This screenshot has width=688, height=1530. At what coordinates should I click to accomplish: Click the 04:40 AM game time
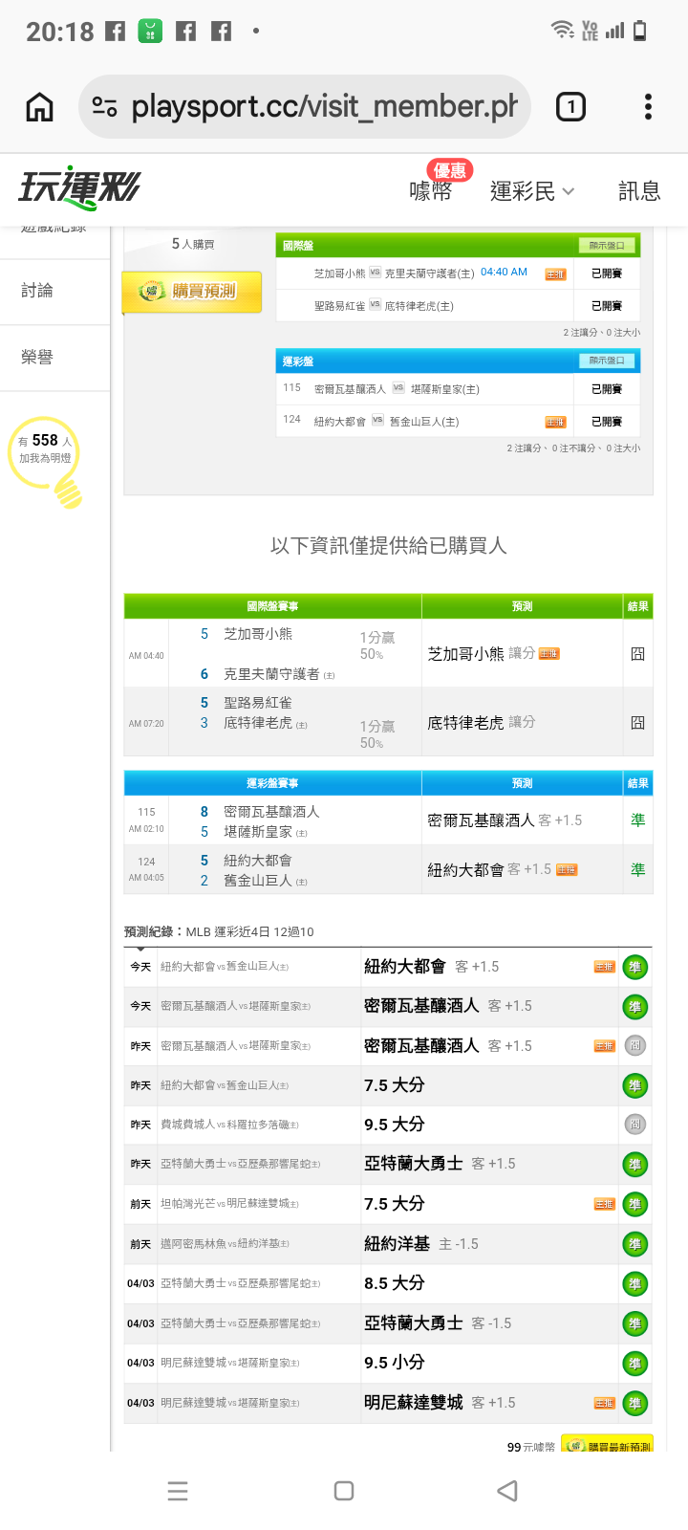504,272
